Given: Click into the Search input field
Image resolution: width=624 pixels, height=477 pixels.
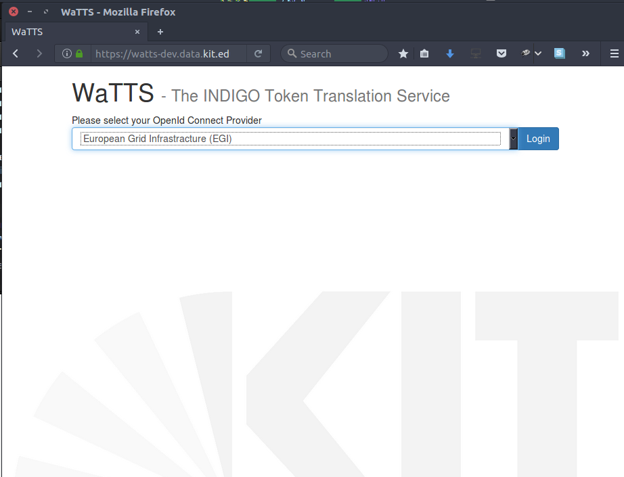Looking at the screenshot, I should (338, 53).
